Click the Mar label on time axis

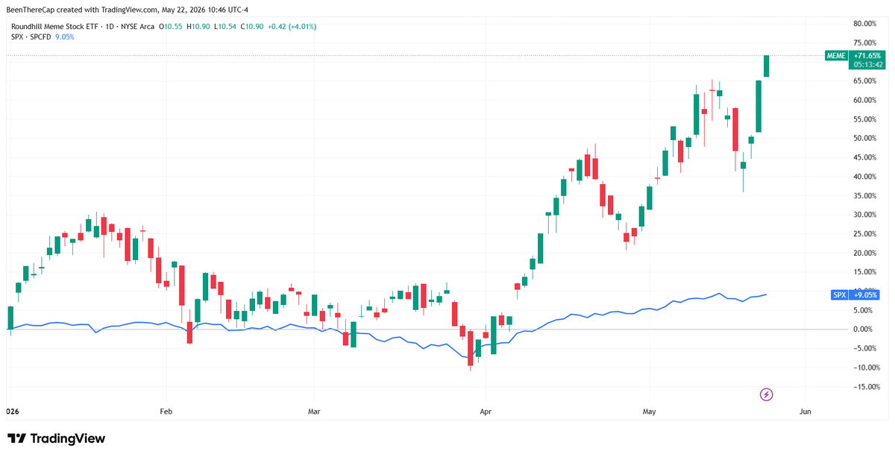(314, 411)
